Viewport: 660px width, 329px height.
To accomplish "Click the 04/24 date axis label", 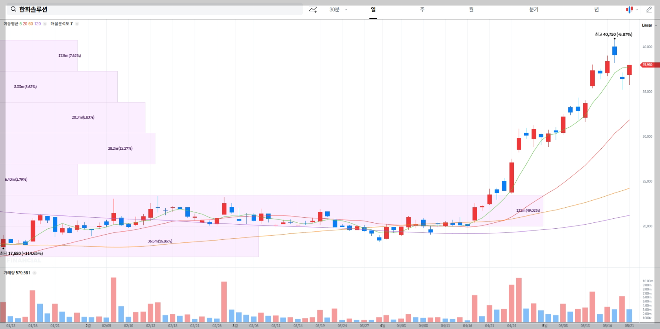I will (x=512, y=326).
